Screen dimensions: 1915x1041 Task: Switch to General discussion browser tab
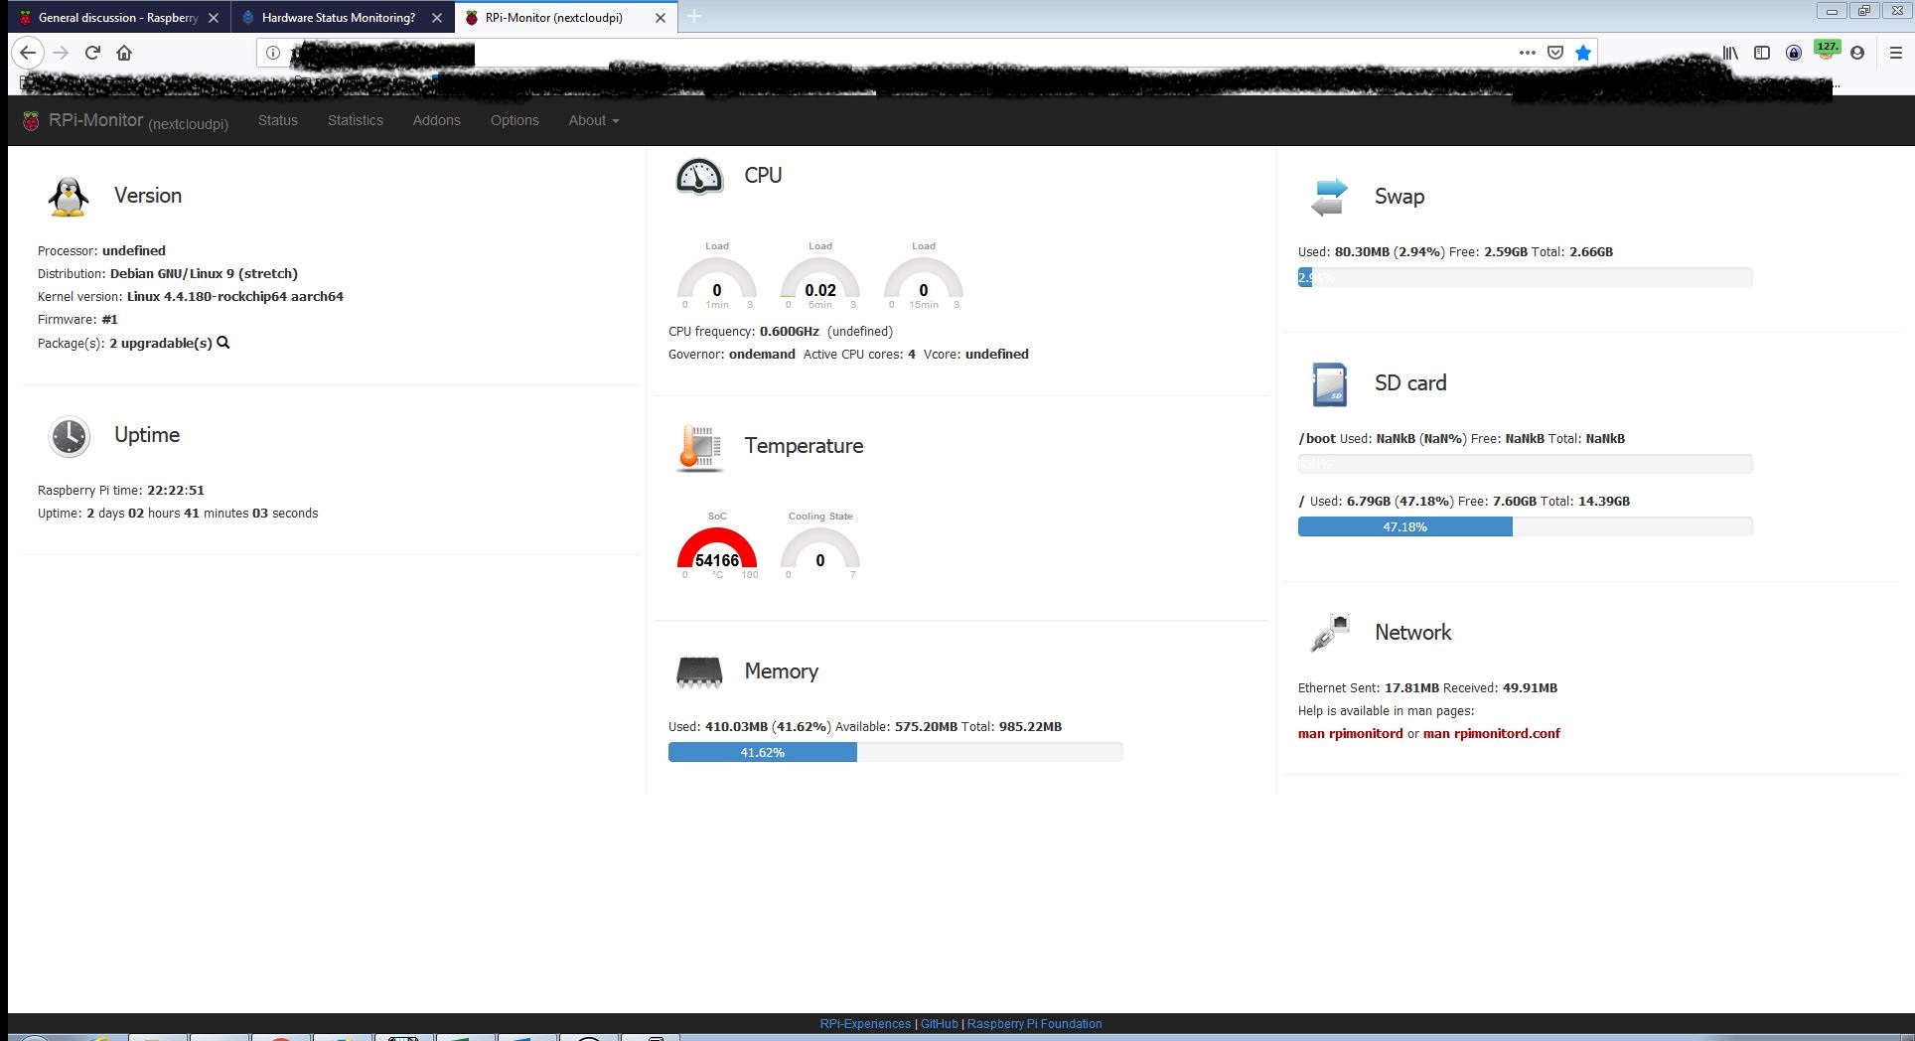point(117,18)
